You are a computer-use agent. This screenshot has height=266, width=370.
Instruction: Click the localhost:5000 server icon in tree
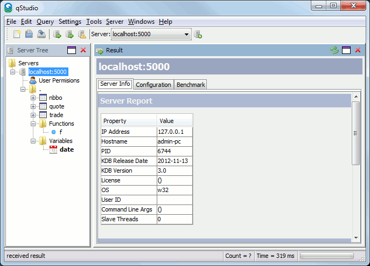(x=23, y=72)
